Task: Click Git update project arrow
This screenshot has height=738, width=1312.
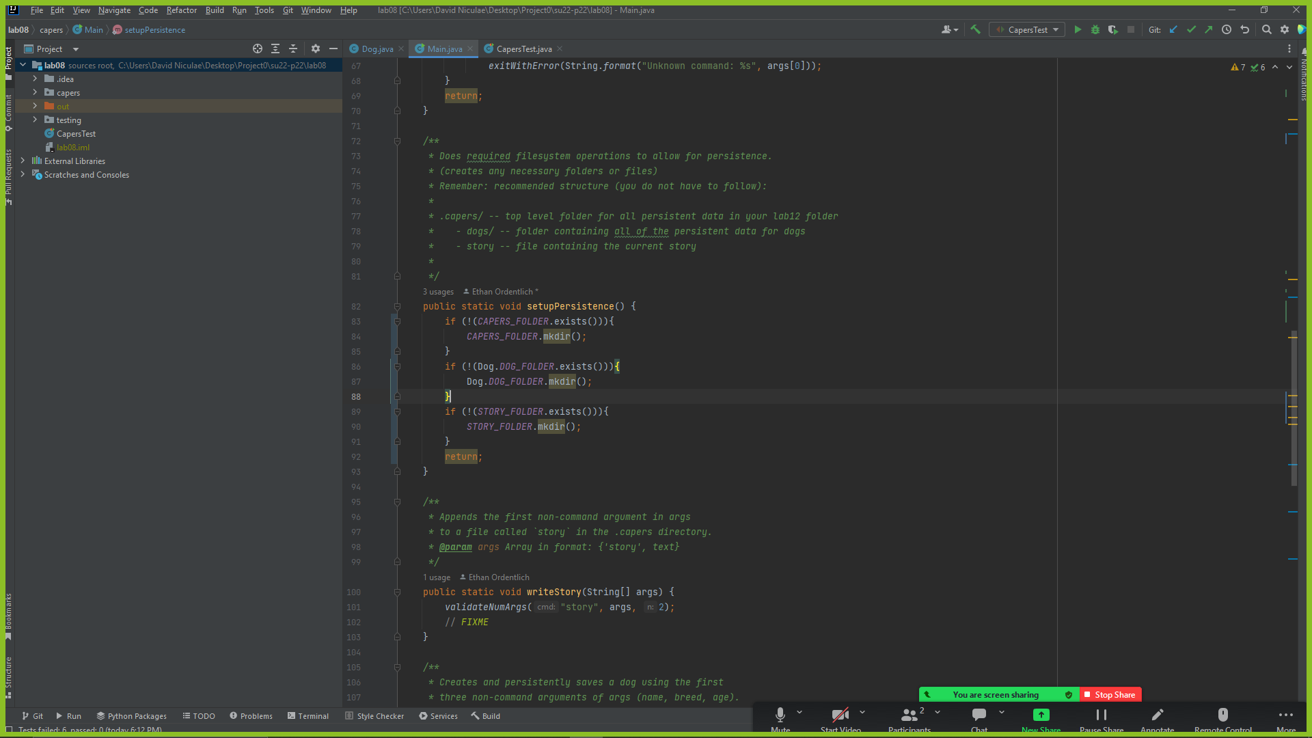Action: tap(1173, 29)
